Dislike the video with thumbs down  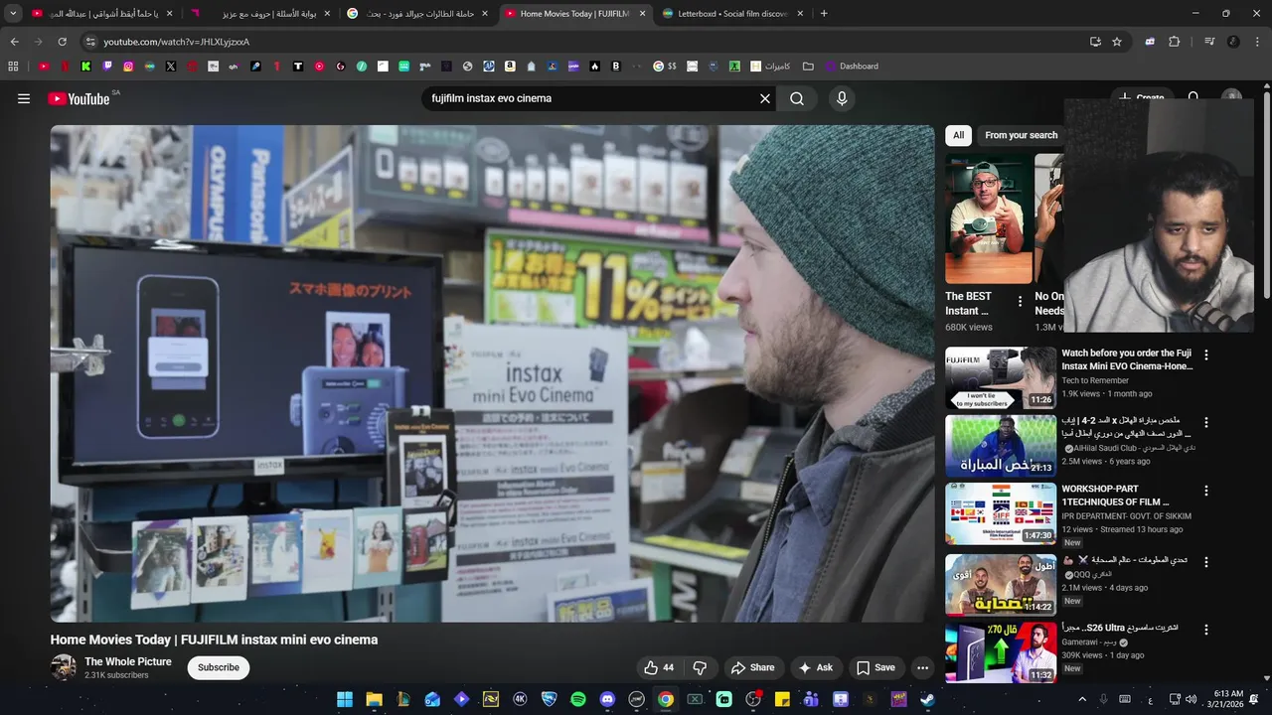(700, 667)
